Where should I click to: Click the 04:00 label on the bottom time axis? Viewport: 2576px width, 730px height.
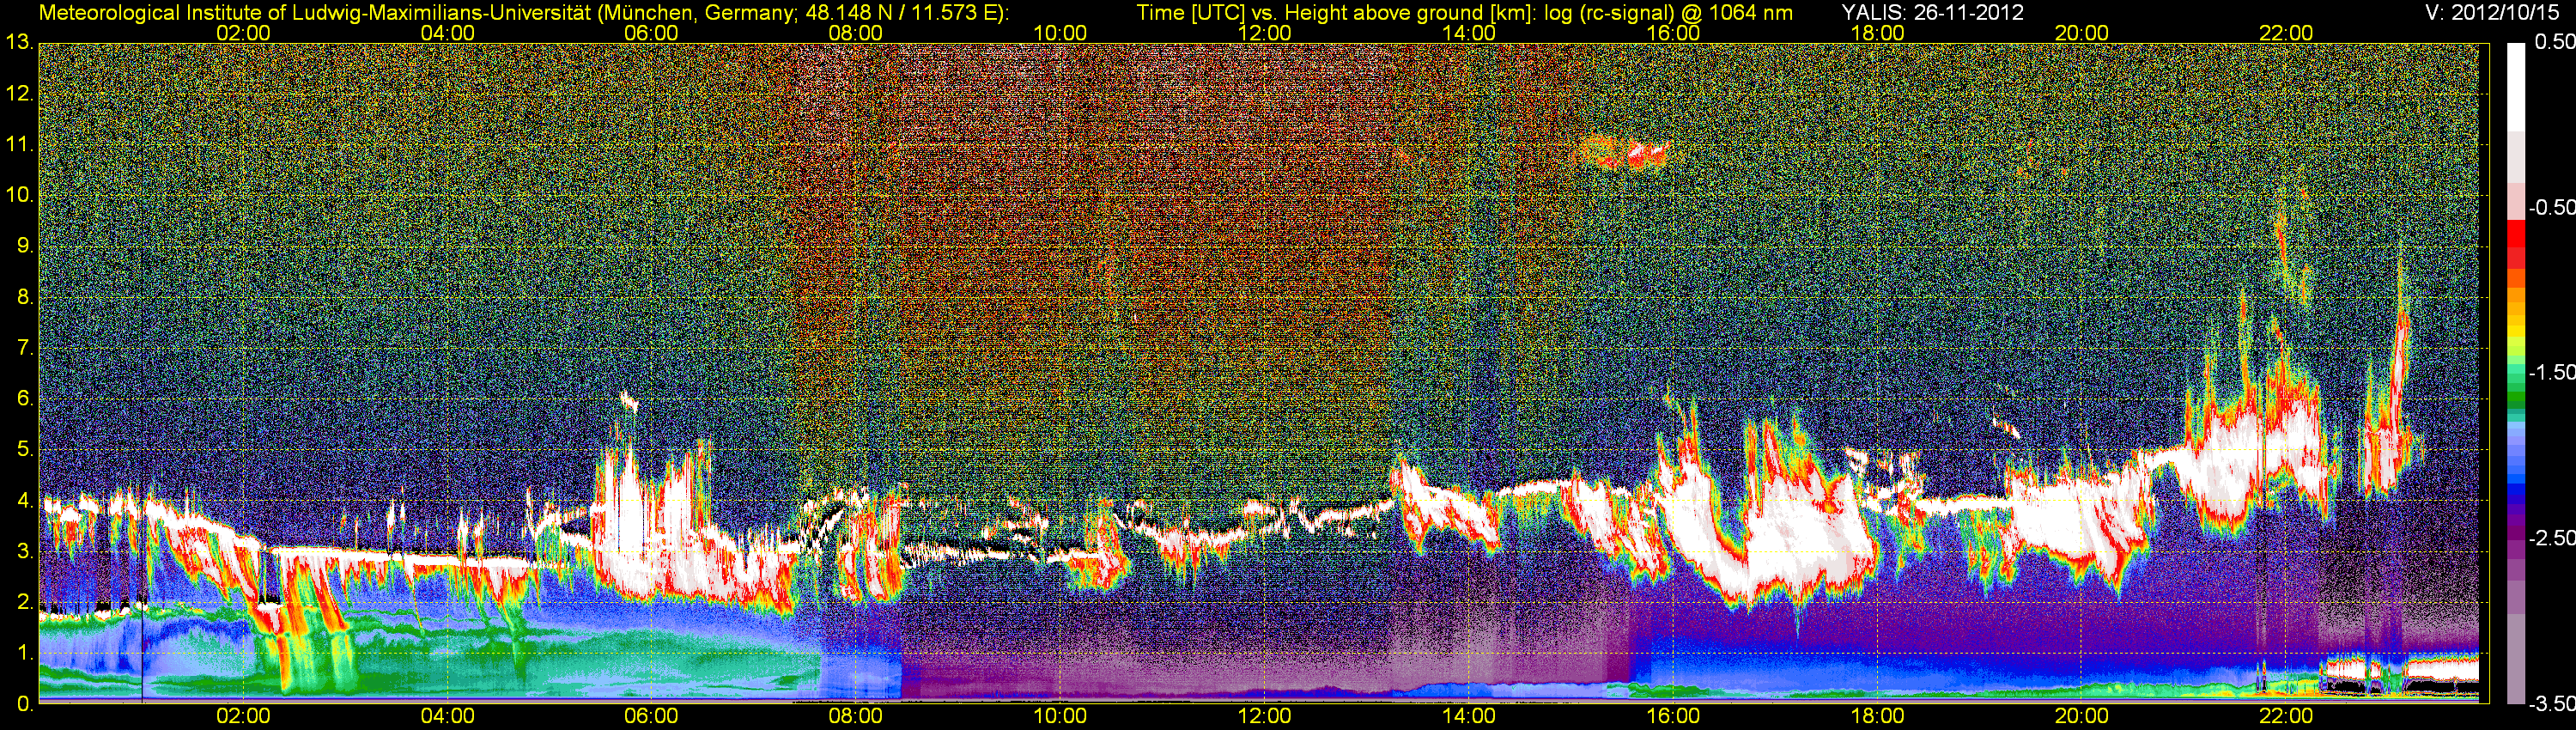pyautogui.click(x=447, y=716)
